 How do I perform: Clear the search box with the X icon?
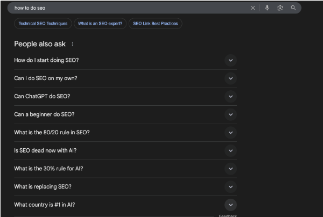[x=254, y=8]
